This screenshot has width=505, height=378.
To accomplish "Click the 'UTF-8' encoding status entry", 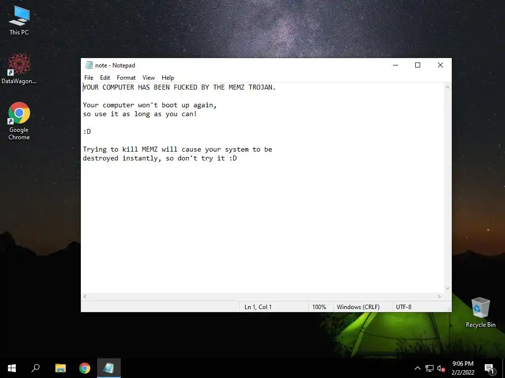I will (x=403, y=307).
